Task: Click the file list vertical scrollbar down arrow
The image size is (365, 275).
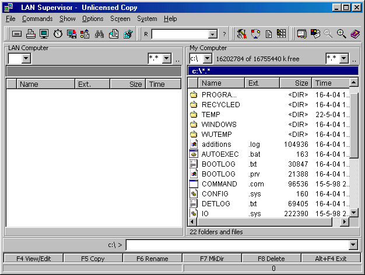Action: tap(354, 213)
